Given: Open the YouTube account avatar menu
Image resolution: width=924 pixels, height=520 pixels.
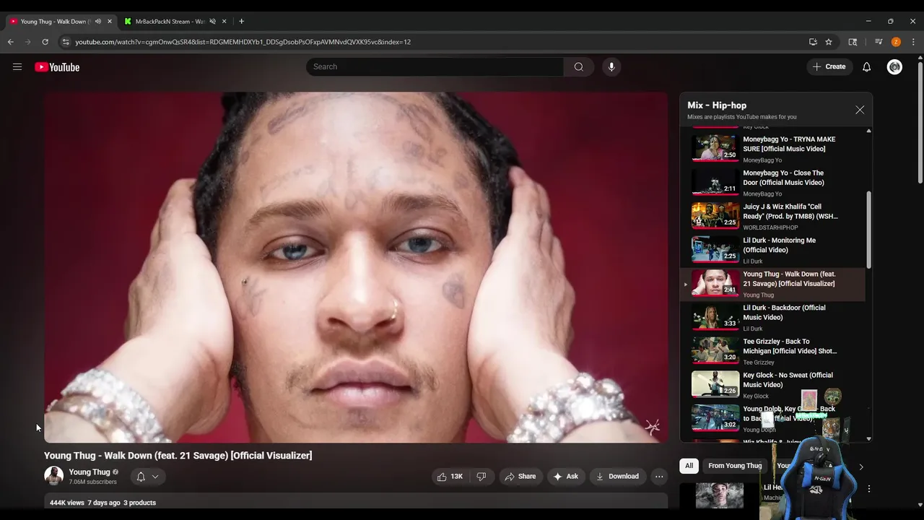Looking at the screenshot, I should click(x=894, y=67).
